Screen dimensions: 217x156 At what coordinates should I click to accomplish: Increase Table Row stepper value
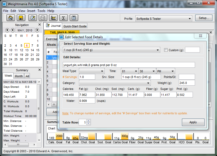[88, 121]
